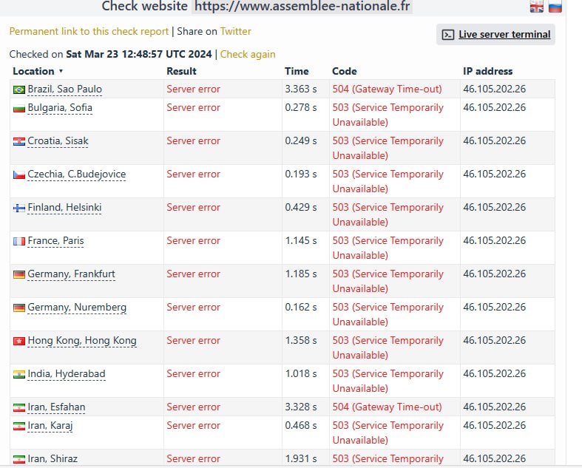Select the 0.162 s time value
The height and width of the screenshot is (468, 582).
[x=301, y=308]
